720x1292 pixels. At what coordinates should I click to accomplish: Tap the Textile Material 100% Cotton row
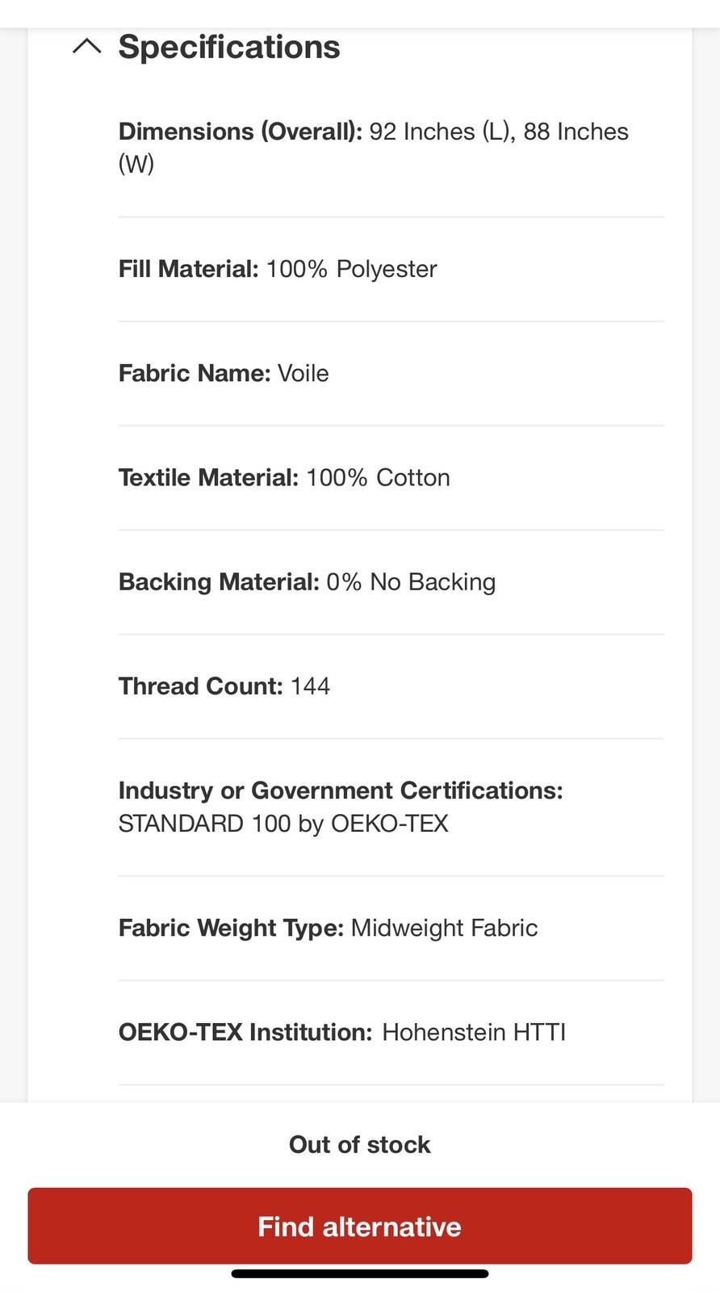391,477
